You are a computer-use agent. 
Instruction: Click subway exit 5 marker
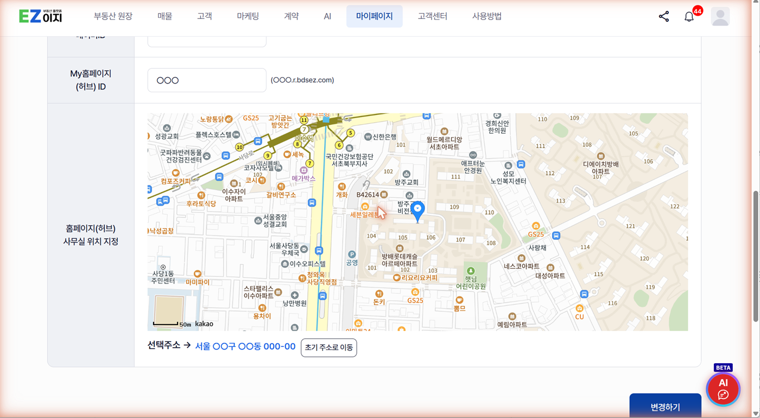[351, 133]
